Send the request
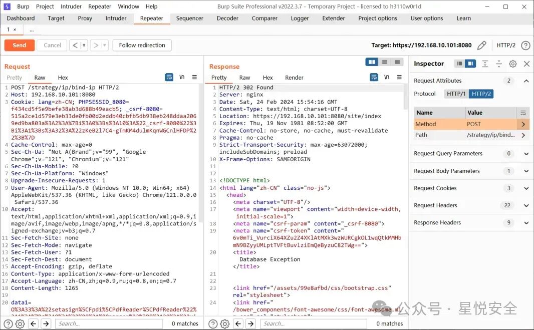The width and height of the screenshot is (534, 330). pos(20,45)
